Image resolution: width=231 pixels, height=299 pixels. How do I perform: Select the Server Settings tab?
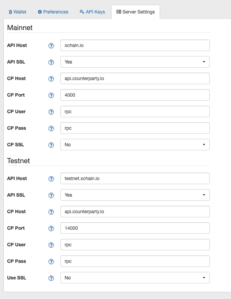click(x=135, y=12)
